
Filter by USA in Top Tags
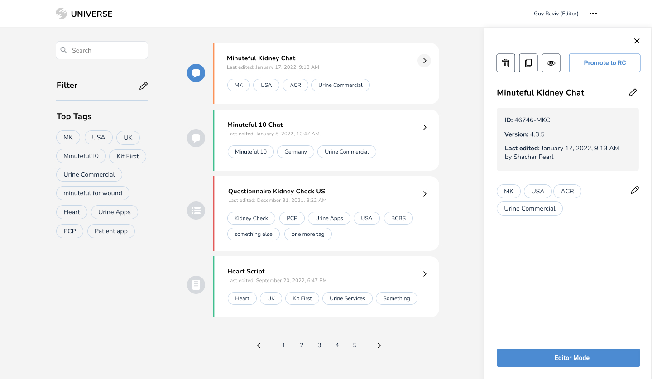click(98, 137)
